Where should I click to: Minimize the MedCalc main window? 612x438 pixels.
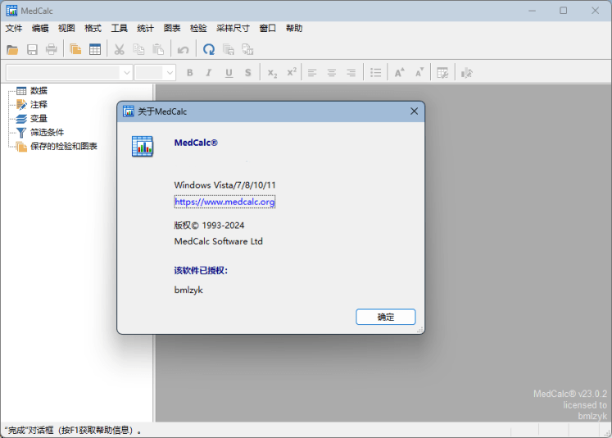pos(532,11)
